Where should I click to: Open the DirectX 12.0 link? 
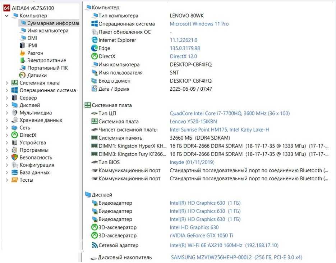(x=183, y=56)
